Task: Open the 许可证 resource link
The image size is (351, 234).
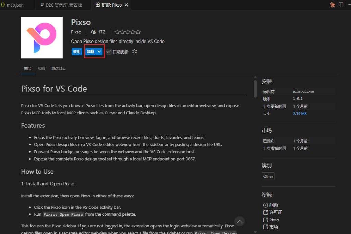Action: coord(273,212)
